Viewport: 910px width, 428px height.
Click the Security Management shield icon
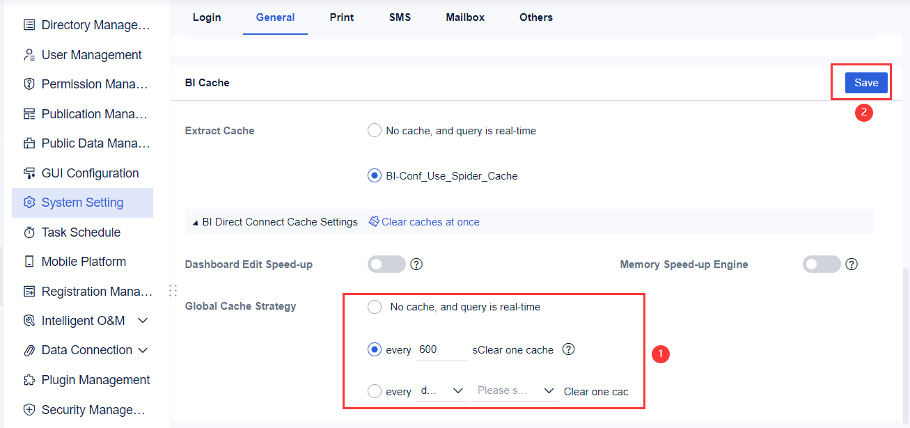(29, 410)
